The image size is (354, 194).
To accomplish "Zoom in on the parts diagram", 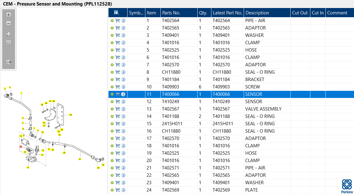I will [9, 15].
